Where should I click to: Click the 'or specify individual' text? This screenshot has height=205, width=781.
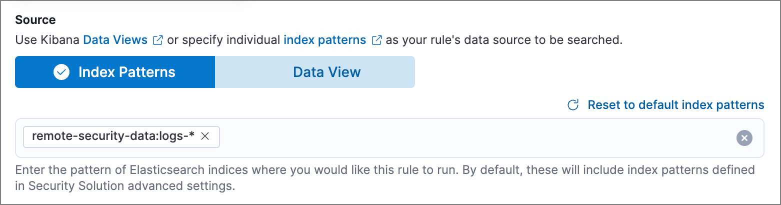tap(223, 40)
